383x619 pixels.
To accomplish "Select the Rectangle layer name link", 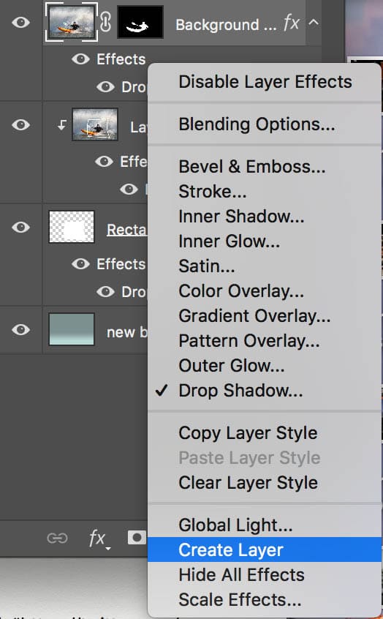I will coord(126,230).
